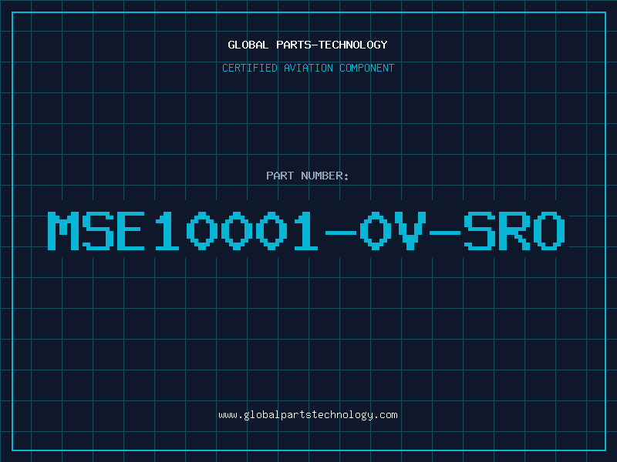The image size is (617, 462).
Task: Click the large letter V in part number
Action: pos(410,231)
